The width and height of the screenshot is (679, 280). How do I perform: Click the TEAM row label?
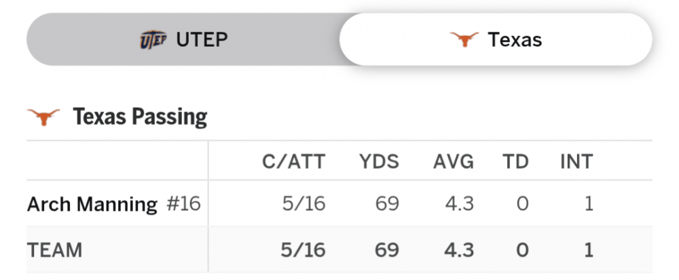click(54, 249)
